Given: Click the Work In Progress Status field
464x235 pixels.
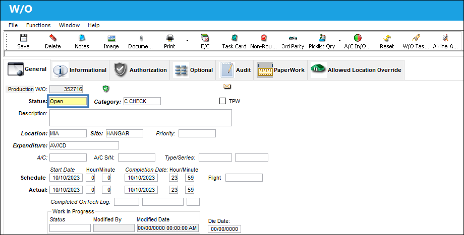Looking at the screenshot, I should [x=70, y=228].
